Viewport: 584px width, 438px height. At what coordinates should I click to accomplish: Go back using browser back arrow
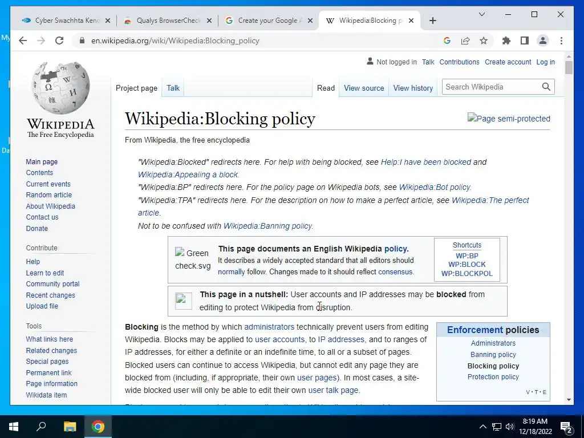coord(23,40)
